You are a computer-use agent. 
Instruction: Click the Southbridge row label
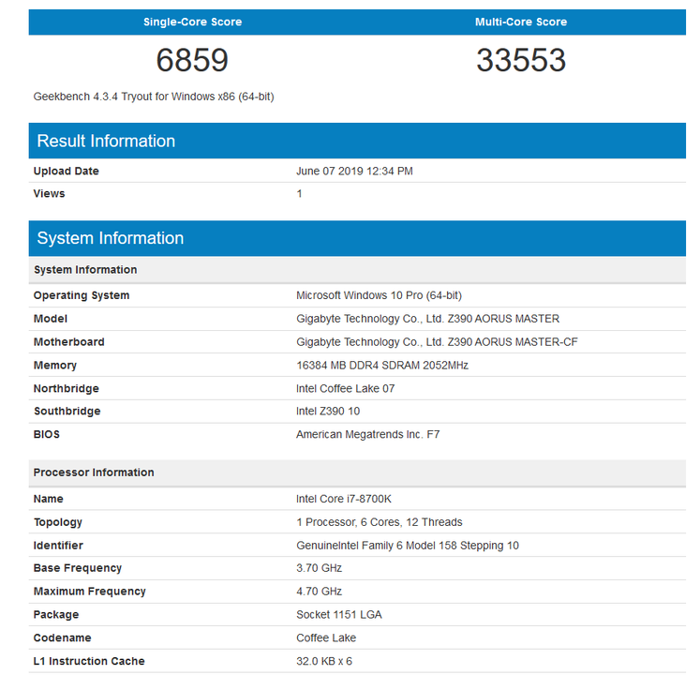[x=67, y=411]
